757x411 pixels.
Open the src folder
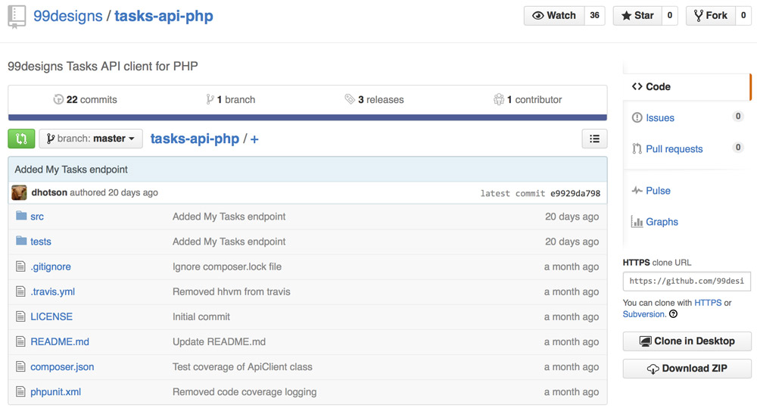(x=37, y=216)
